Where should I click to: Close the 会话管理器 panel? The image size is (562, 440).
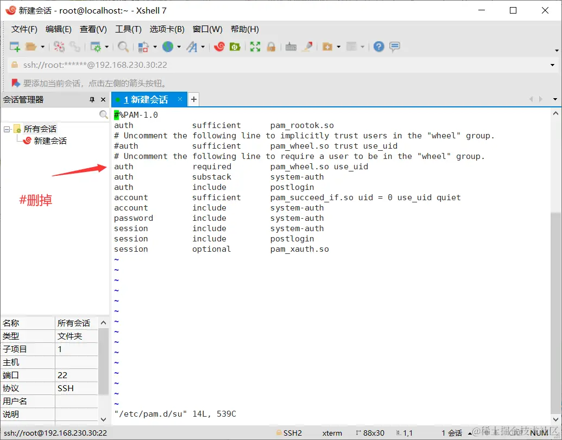(x=103, y=99)
